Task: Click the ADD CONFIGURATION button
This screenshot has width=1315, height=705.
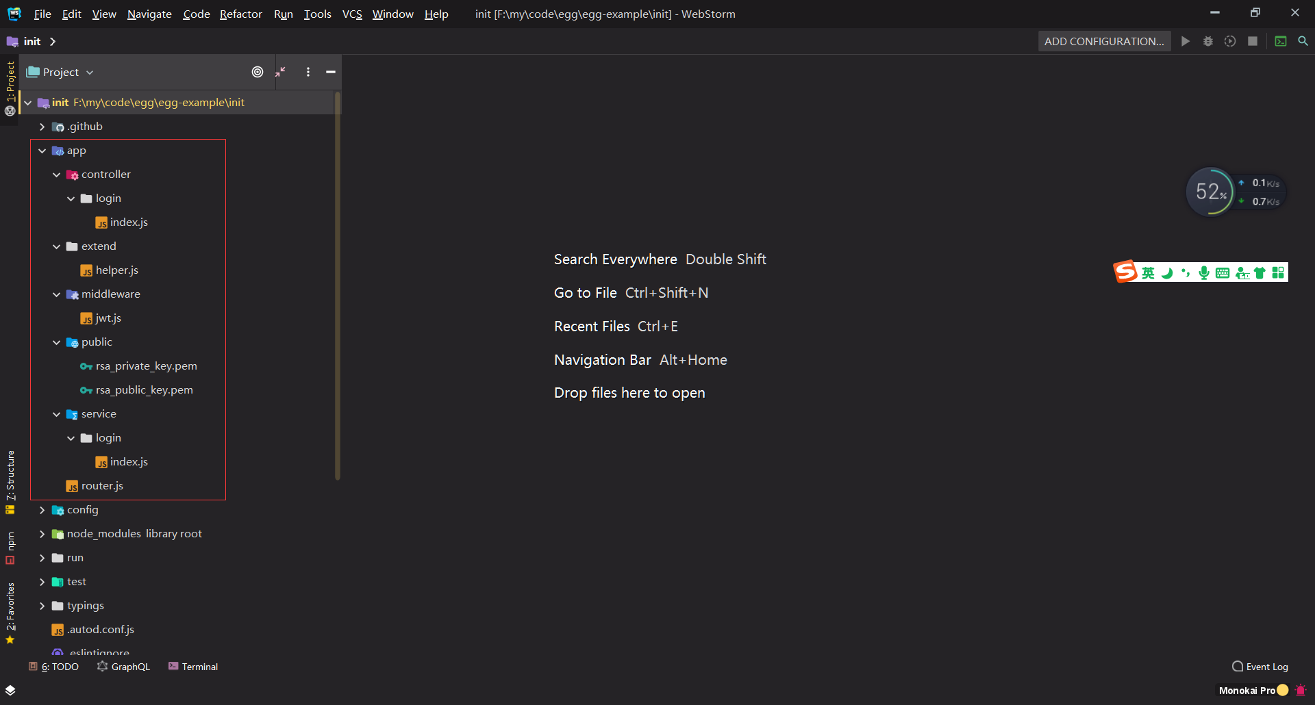Action: 1104,41
